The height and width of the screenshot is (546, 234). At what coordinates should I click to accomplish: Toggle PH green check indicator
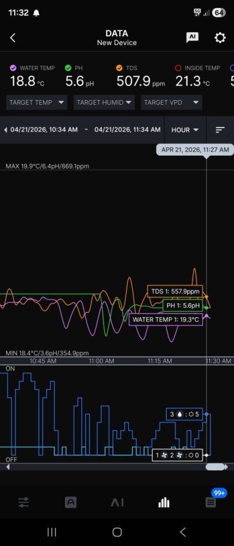(68, 68)
